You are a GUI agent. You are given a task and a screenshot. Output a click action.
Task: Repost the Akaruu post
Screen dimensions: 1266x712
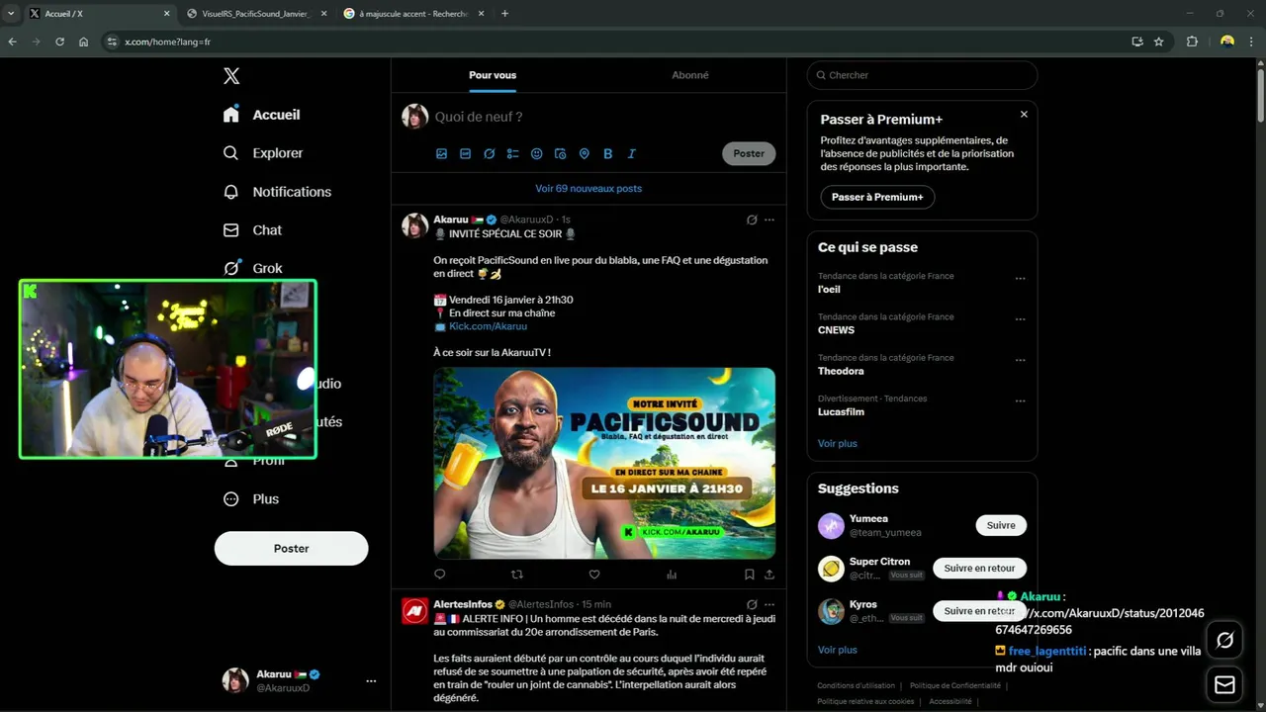pos(517,575)
